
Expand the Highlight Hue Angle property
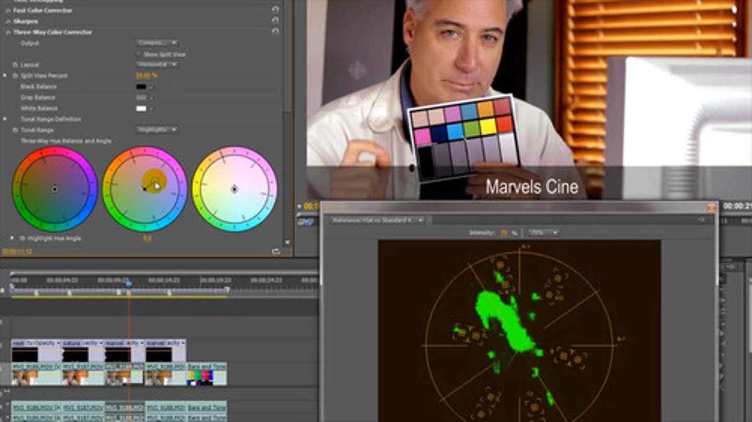12,238
